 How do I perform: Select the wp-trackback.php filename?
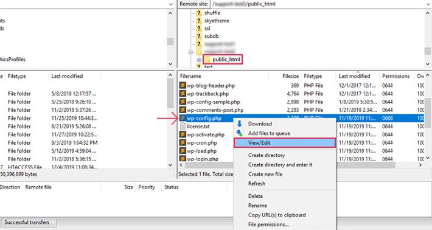(x=207, y=94)
